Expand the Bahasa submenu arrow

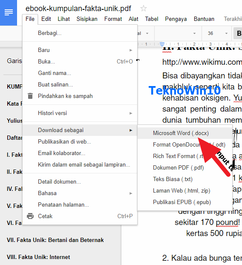[x=131, y=193]
